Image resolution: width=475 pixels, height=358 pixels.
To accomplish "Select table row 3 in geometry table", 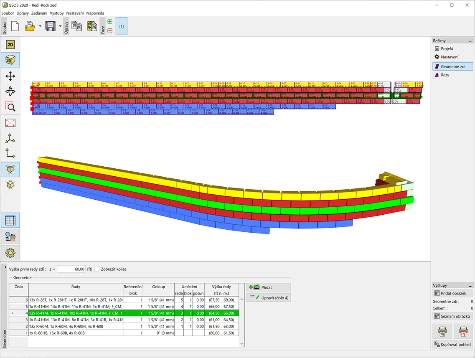I will pos(124,320).
